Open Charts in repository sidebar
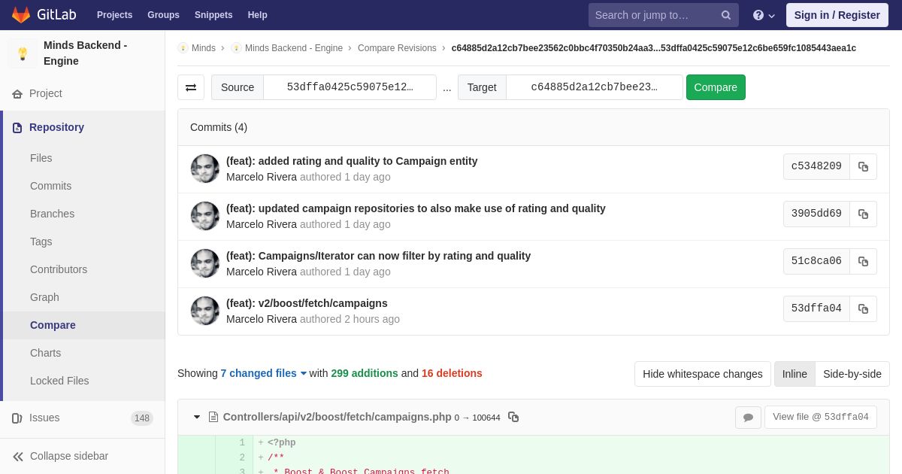The image size is (902, 474). coord(45,353)
